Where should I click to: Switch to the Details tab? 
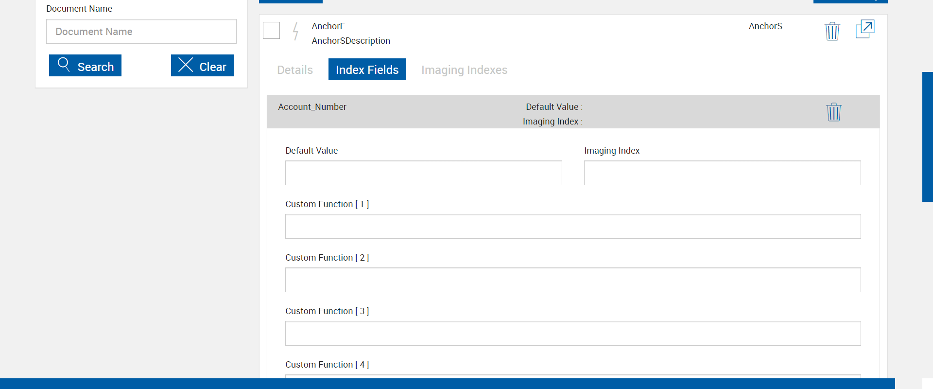coord(295,70)
